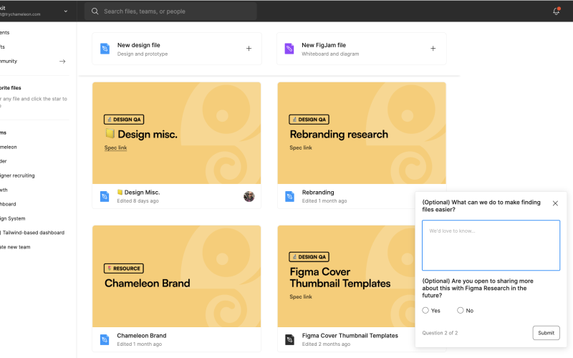Click the plus on New design file
The image size is (573, 358).
249,49
